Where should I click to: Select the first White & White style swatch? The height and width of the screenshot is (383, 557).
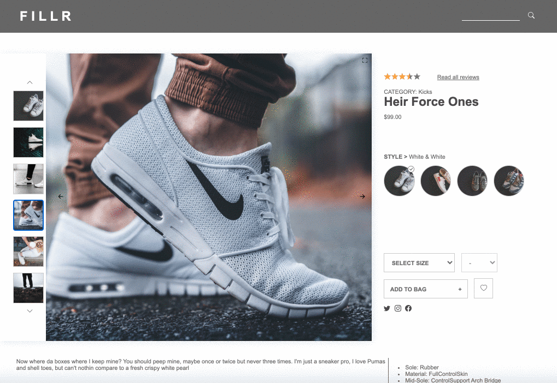(399, 181)
